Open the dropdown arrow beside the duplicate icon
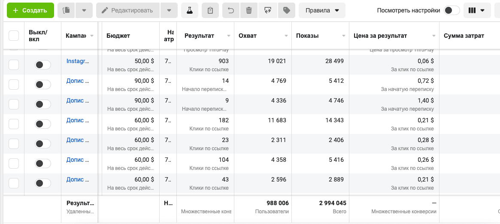 84,10
